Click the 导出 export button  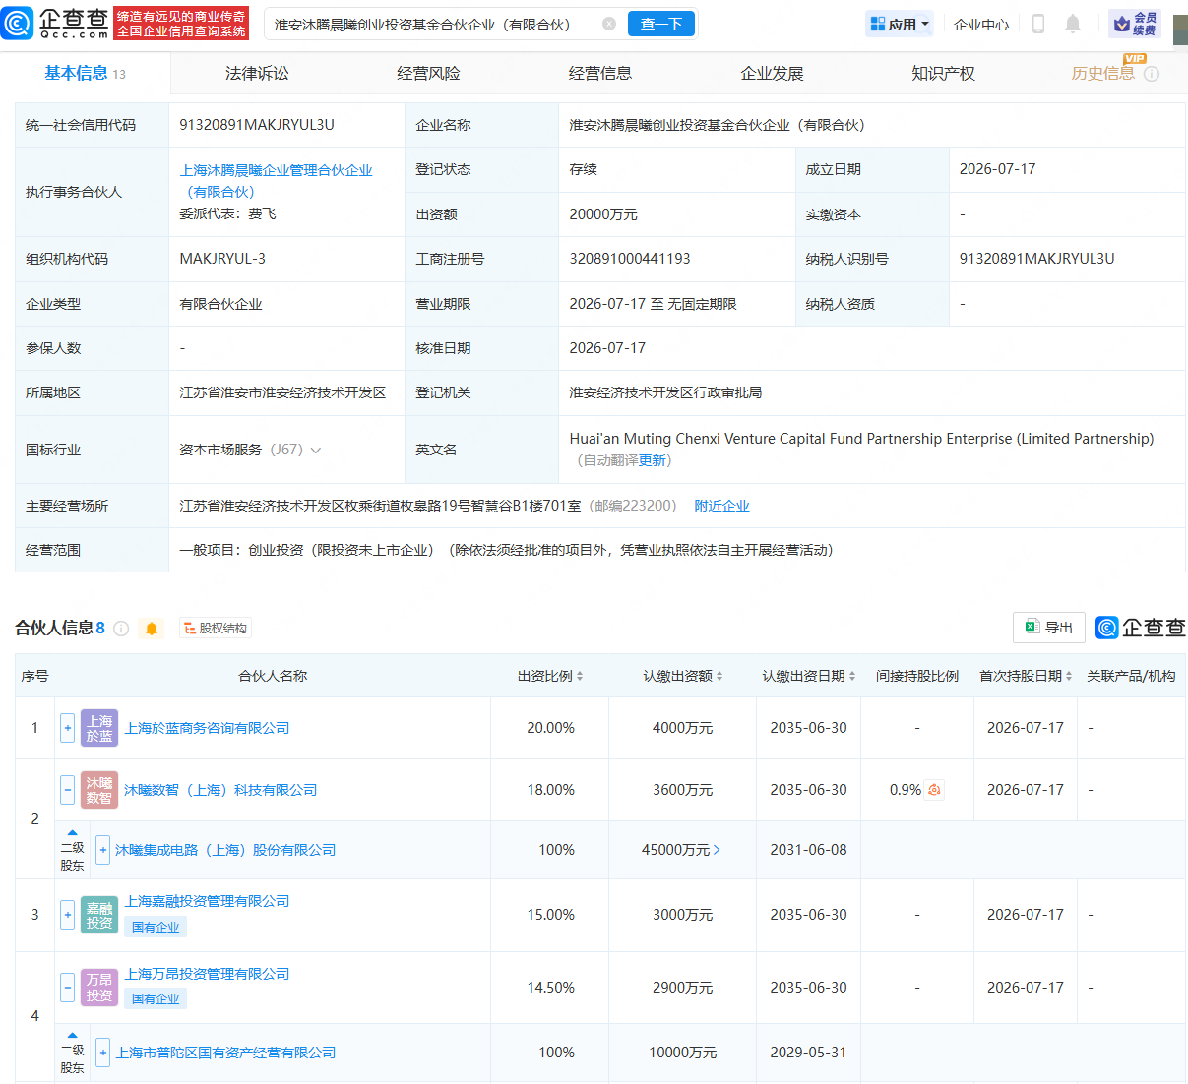(1049, 628)
